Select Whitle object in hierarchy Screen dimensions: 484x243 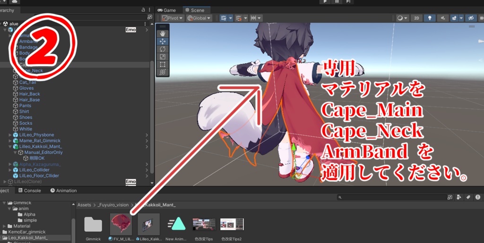click(x=26, y=129)
